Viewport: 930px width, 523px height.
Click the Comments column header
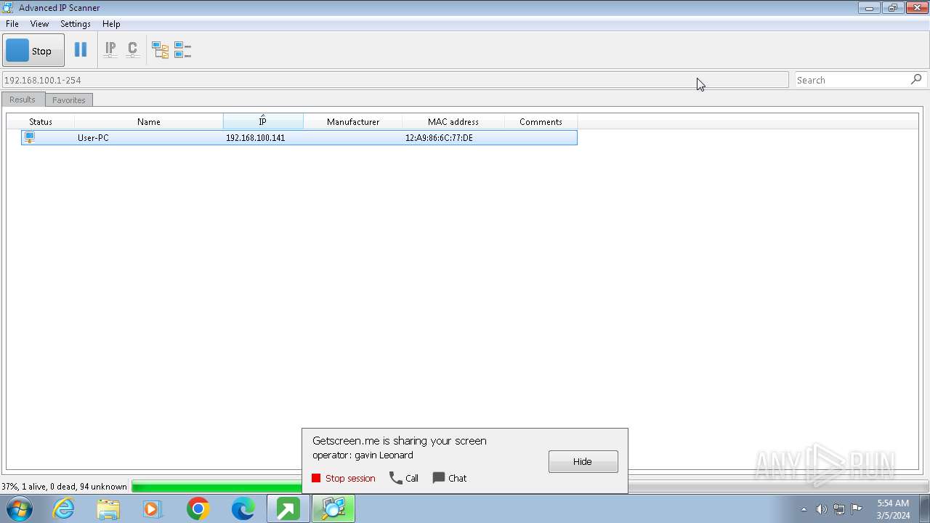[x=541, y=121]
